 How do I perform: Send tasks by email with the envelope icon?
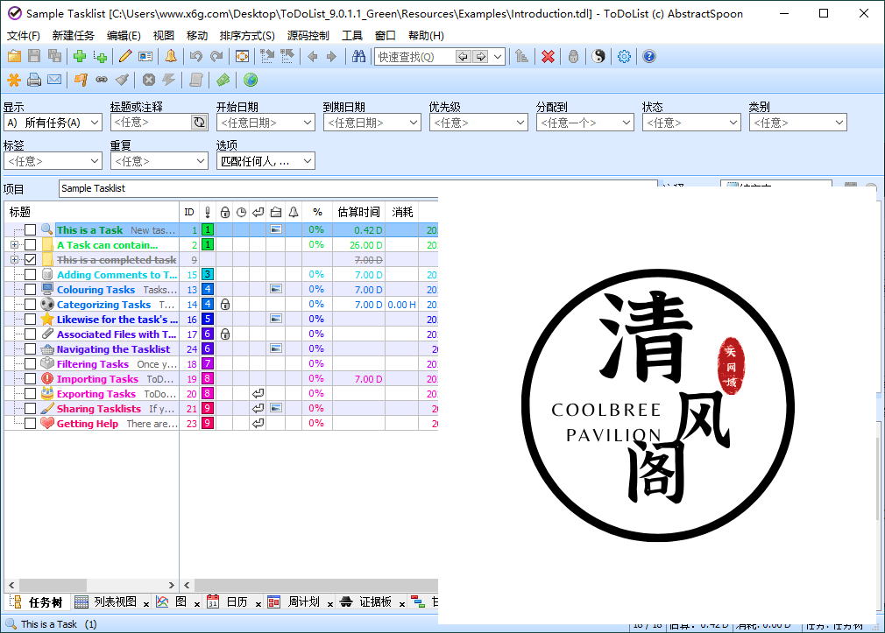click(54, 81)
